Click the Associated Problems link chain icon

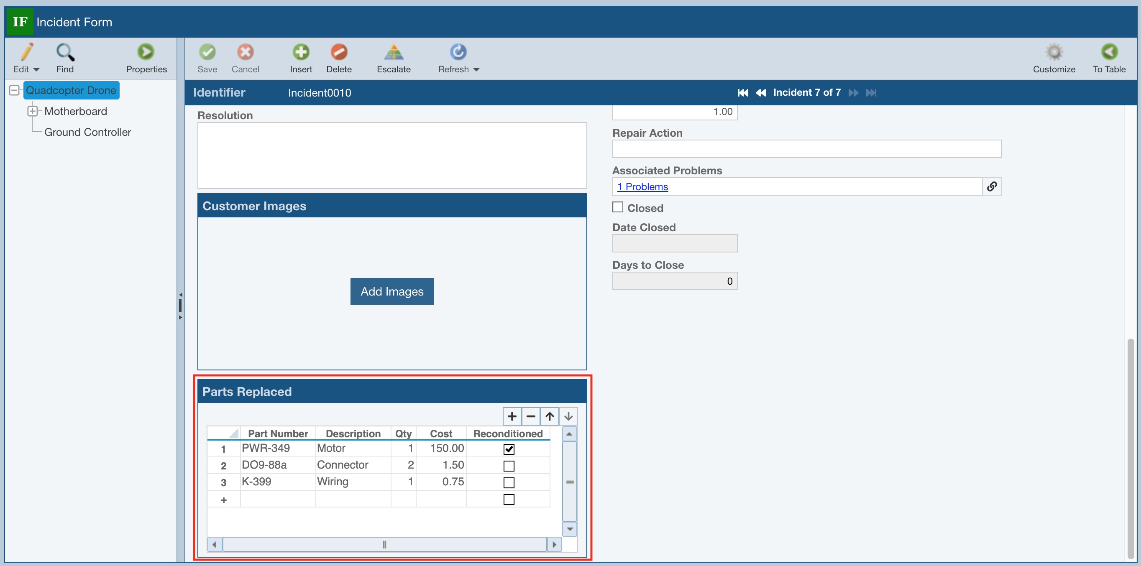pos(992,187)
